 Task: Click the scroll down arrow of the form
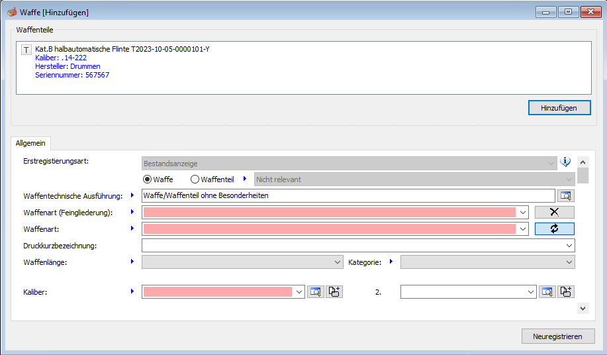point(583,308)
